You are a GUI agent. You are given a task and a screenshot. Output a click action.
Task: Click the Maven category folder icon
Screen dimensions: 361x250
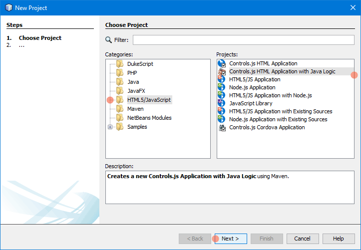click(x=120, y=109)
